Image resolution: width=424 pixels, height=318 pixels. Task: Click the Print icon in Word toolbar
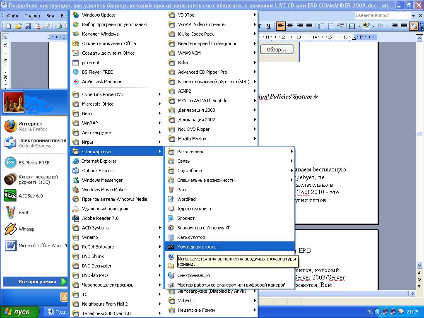coord(59,26)
